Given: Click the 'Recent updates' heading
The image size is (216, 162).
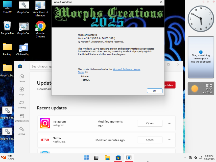Looking at the screenshot, I should pos(52,108).
